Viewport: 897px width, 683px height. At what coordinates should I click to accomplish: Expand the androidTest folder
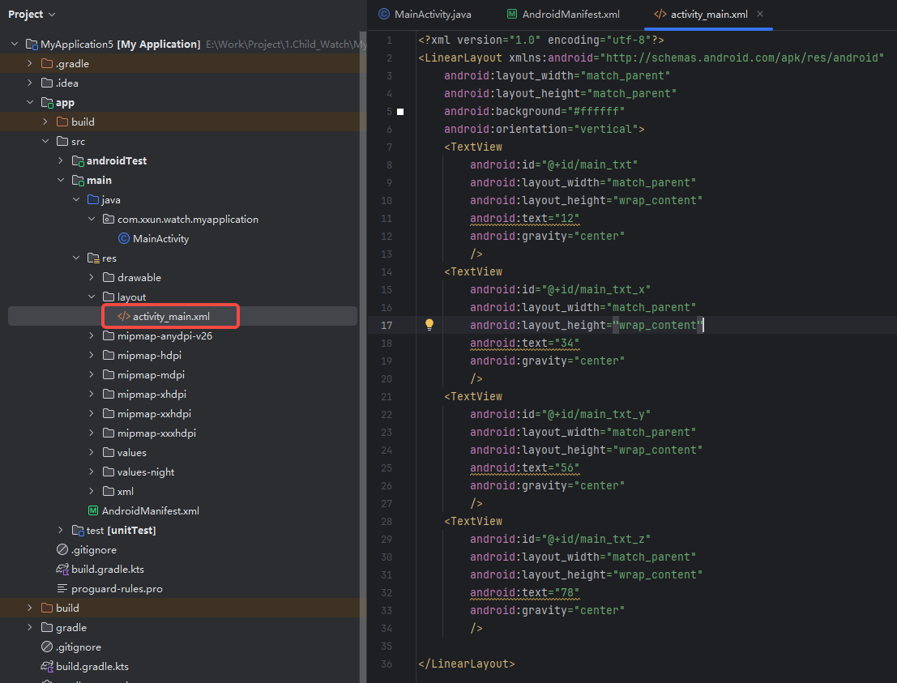pyautogui.click(x=61, y=160)
